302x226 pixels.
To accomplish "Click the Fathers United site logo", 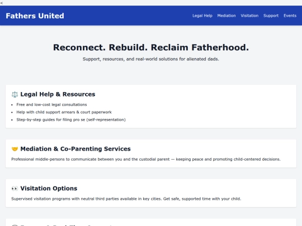I will 35,16.
